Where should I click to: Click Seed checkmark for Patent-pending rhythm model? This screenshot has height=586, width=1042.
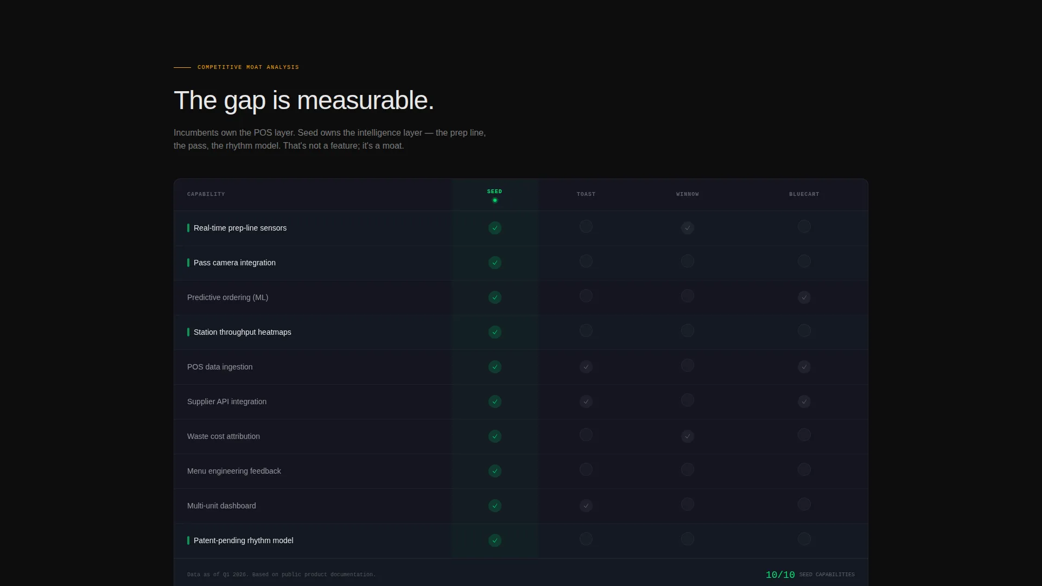pyautogui.click(x=494, y=540)
